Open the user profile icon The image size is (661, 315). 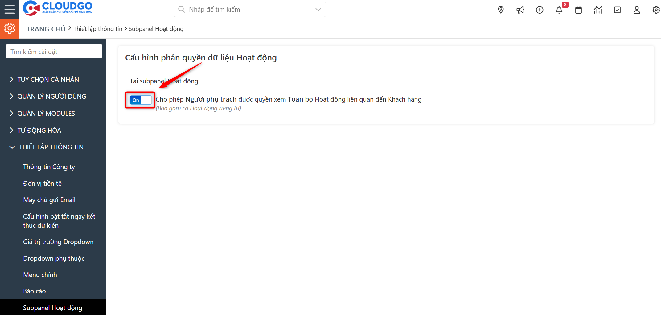pyautogui.click(x=636, y=10)
